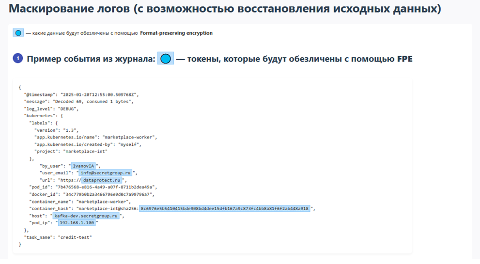Select the highlighted sha256 container hash value
The image size is (480, 264).
tap(224, 208)
